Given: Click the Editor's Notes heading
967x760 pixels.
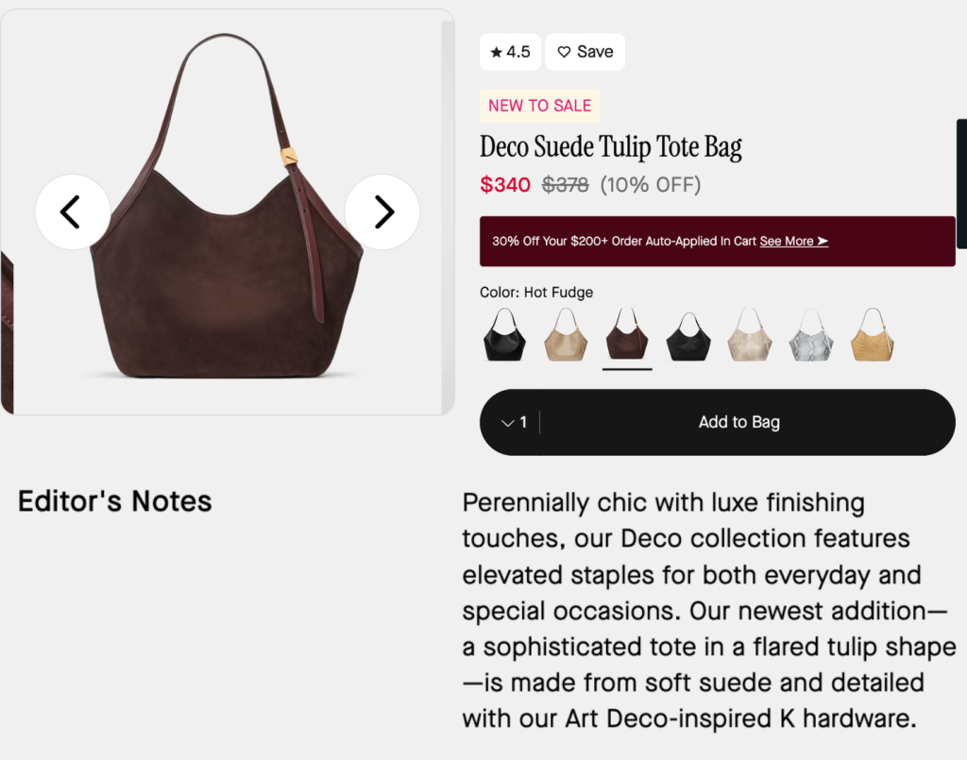Looking at the screenshot, I should [115, 501].
